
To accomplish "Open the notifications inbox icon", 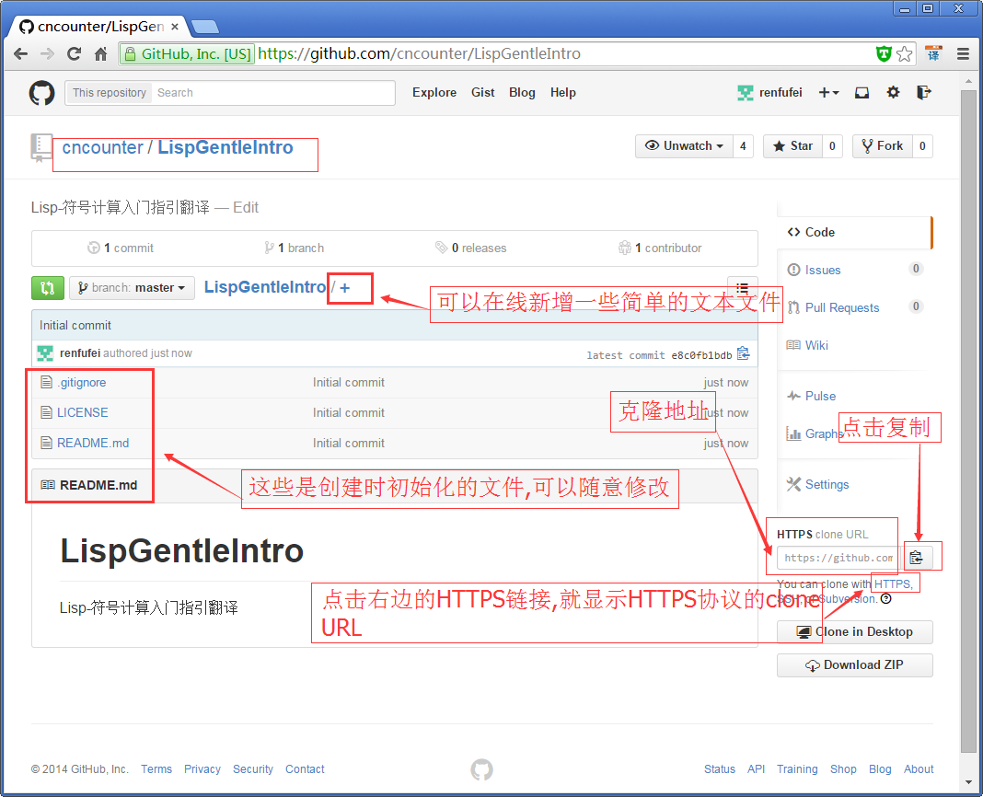I will pyautogui.click(x=862, y=93).
